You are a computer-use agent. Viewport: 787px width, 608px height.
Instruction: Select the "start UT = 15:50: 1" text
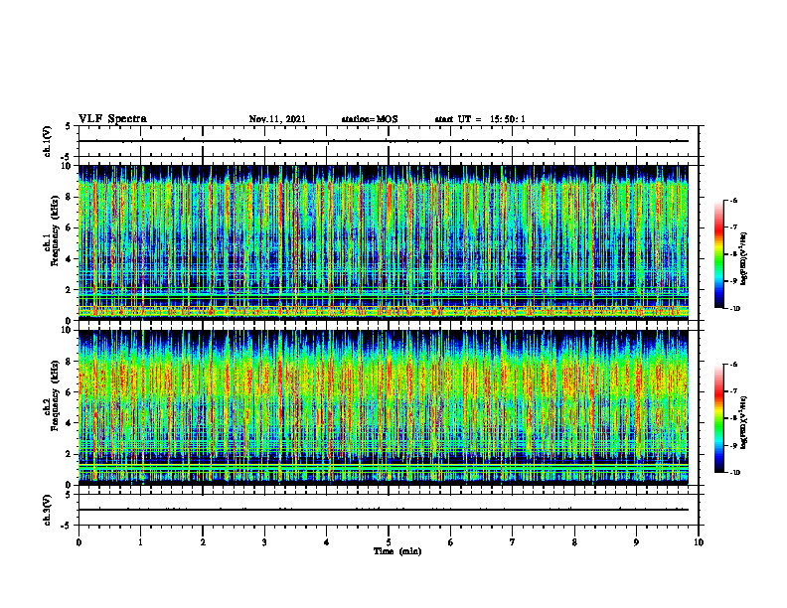[x=480, y=119]
